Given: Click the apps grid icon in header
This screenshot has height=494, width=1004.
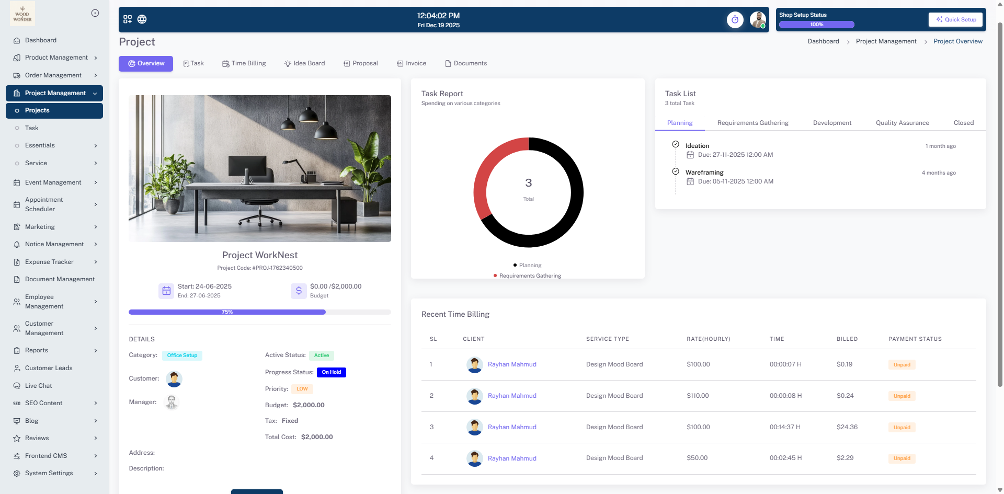Looking at the screenshot, I should click(x=128, y=19).
